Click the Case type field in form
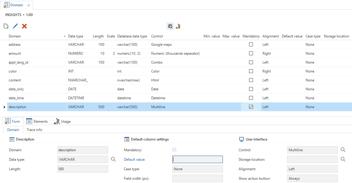This screenshot has width=352, height=183. [197, 169]
